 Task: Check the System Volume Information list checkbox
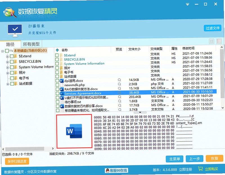tap(57, 64)
